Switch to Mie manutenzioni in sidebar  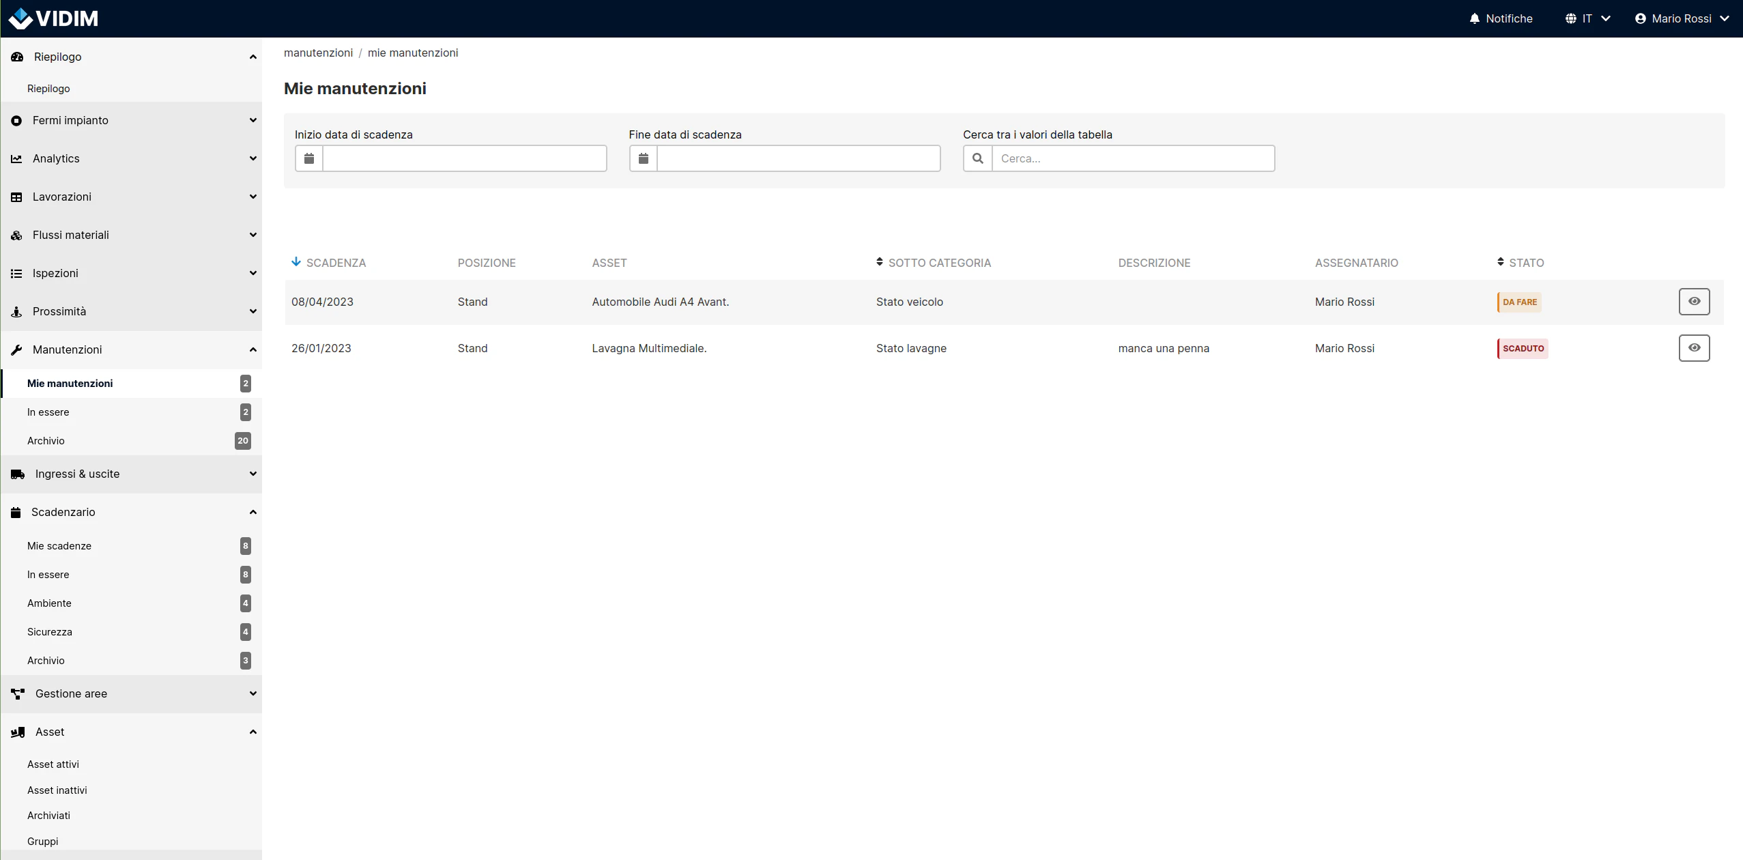[70, 383]
